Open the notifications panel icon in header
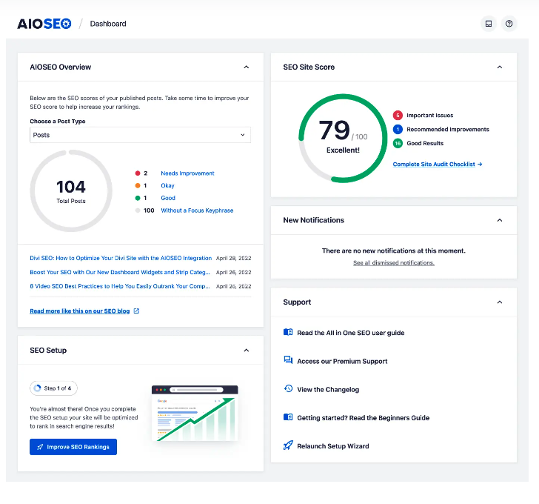The width and height of the screenshot is (539, 504). pos(488,24)
